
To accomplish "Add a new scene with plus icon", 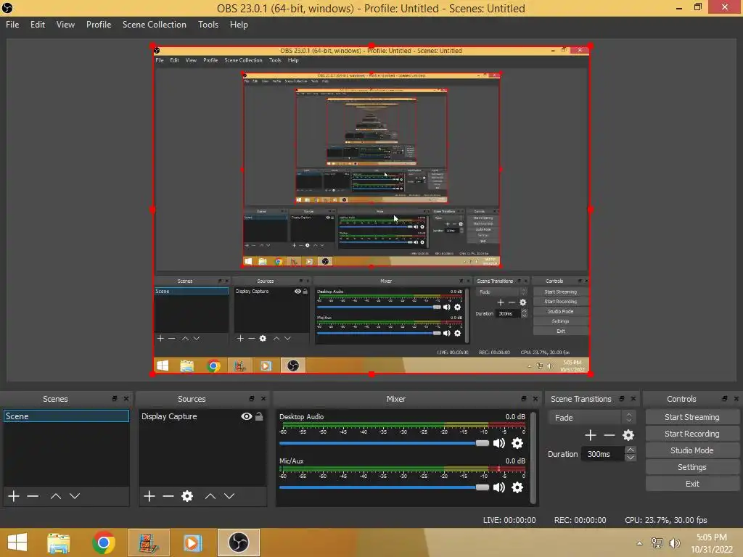I will [14, 496].
